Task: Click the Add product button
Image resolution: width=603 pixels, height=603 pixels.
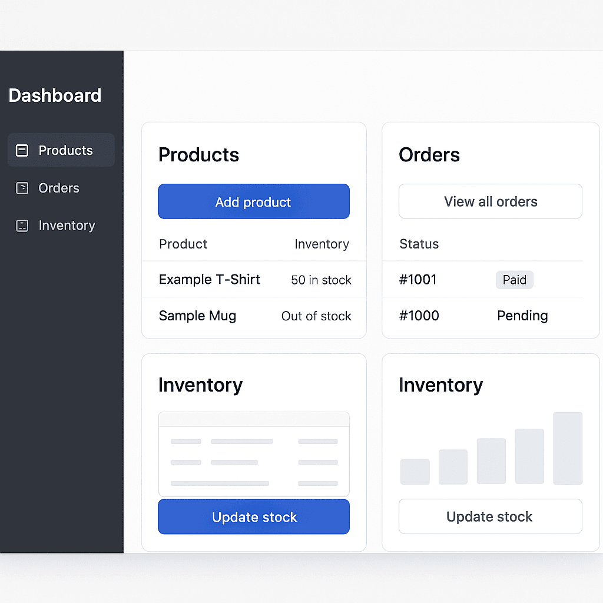Action: tap(254, 201)
